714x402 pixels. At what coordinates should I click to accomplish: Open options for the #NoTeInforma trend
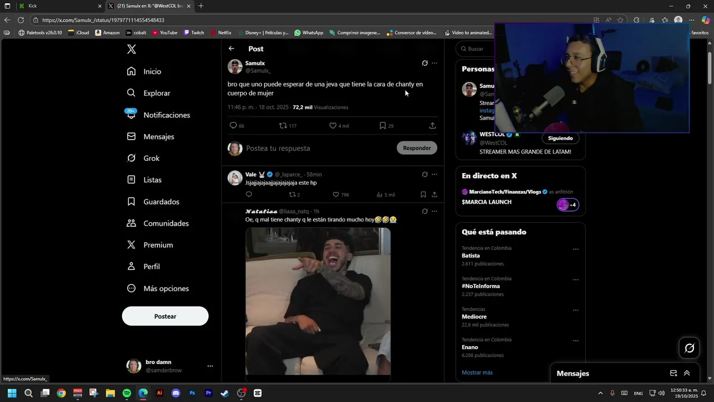576,280
